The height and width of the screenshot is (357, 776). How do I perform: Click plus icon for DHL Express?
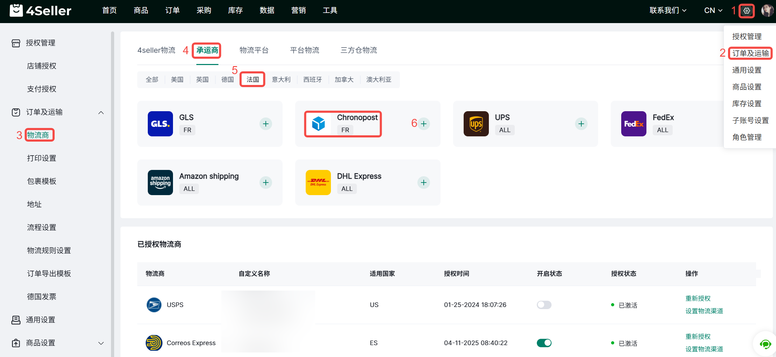(x=424, y=183)
